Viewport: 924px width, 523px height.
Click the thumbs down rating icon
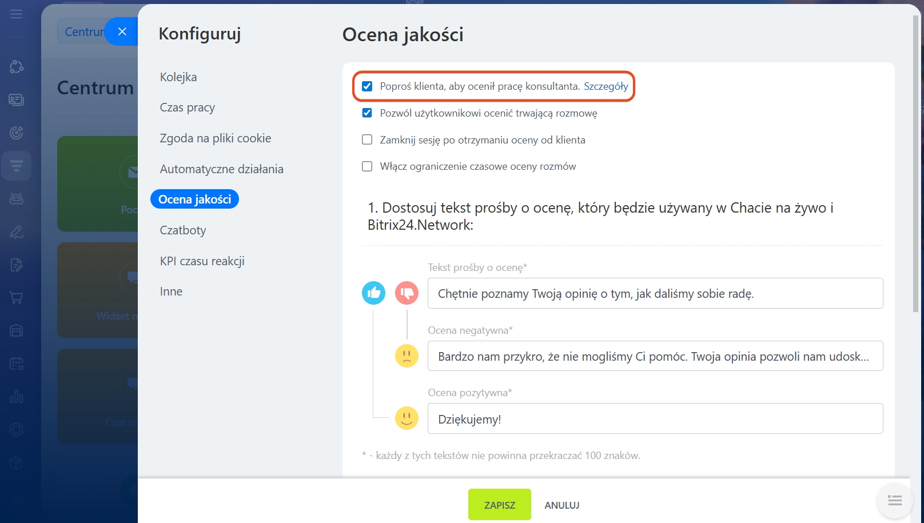(407, 293)
